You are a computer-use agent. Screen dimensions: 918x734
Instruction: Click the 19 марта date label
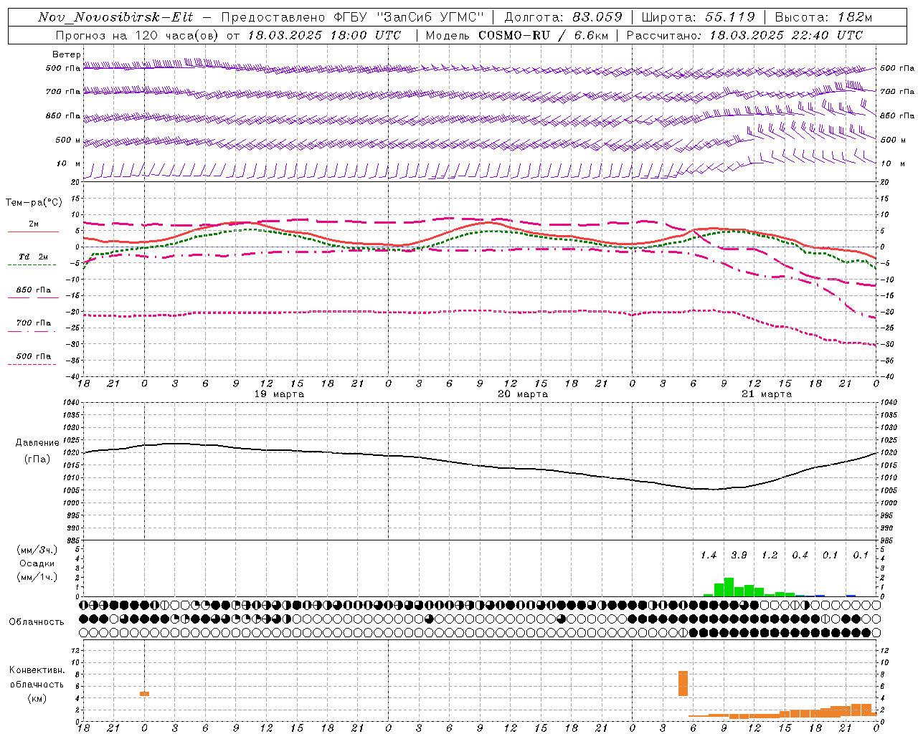[279, 394]
